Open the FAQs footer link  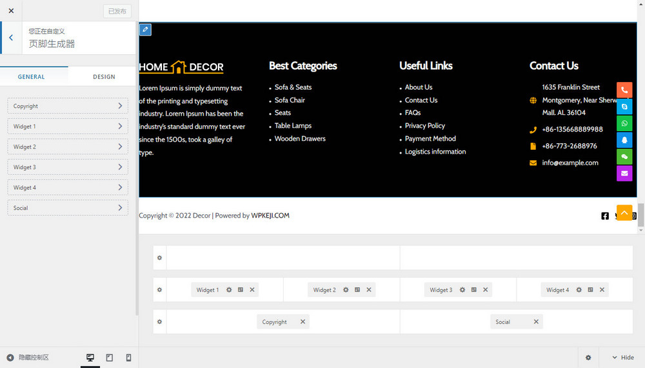413,113
